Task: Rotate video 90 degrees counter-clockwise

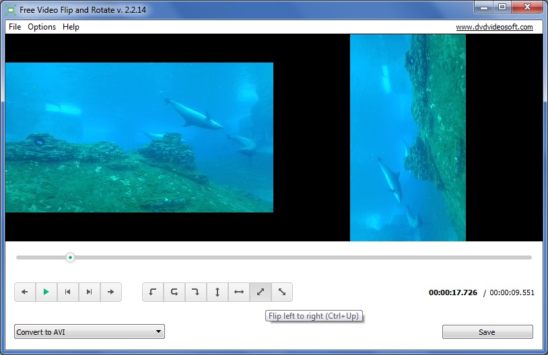Action: click(153, 292)
